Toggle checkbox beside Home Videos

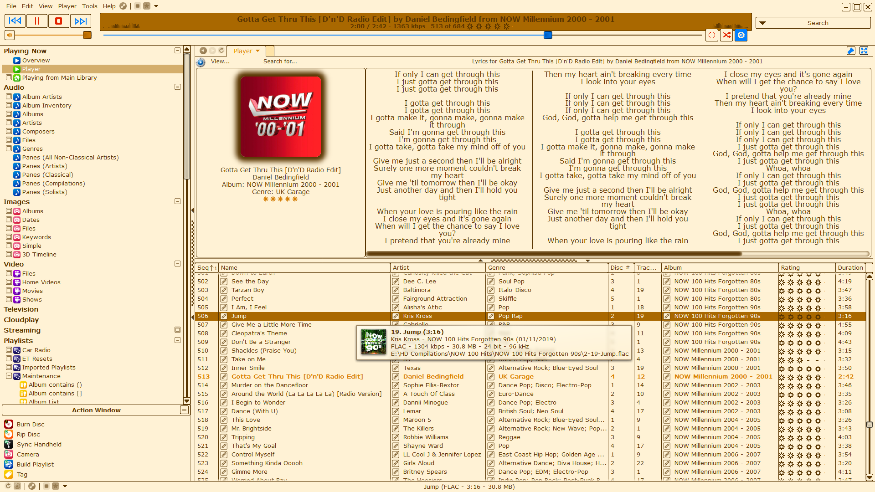(9, 282)
